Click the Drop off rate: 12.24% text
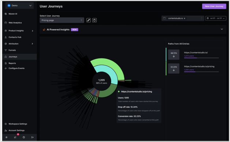Viewport: 230px width, 142px height. (128, 107)
